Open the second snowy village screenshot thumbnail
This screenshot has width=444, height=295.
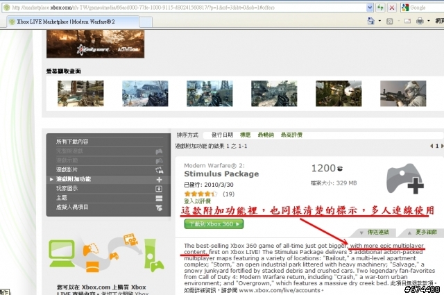pyautogui.click(x=145, y=94)
